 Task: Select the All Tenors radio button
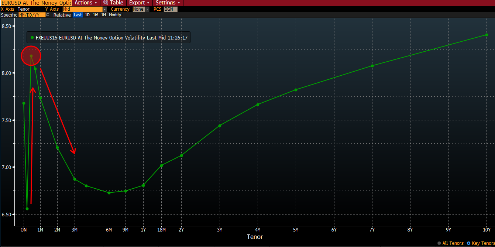(x=439, y=243)
